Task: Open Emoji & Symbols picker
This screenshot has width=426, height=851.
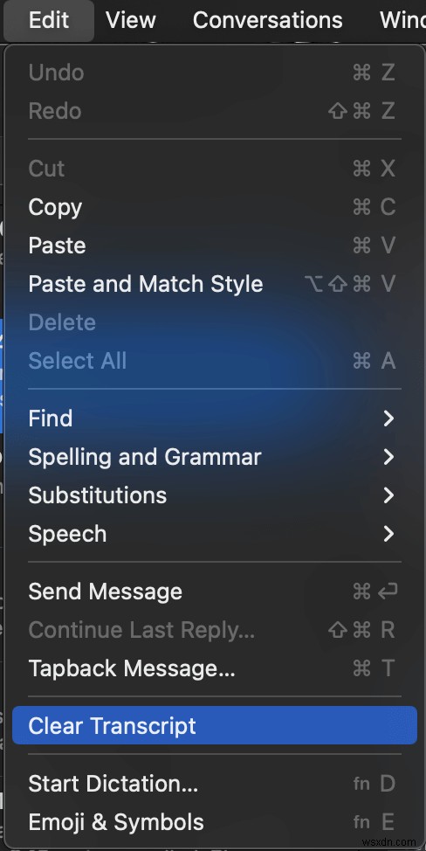Action: 215,821
